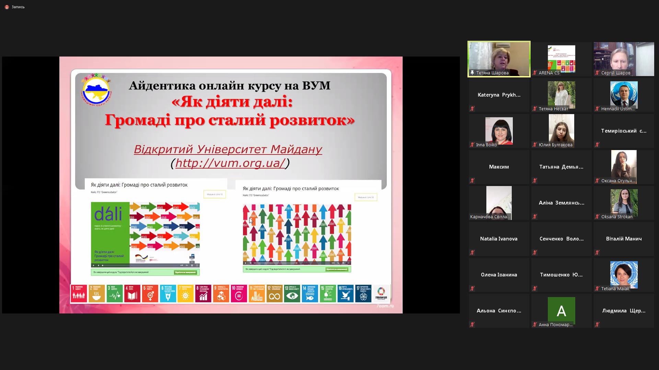Screen dimensions: 659x370
Task: Click SDG 17 partnership icon on slide
Action: (363, 294)
